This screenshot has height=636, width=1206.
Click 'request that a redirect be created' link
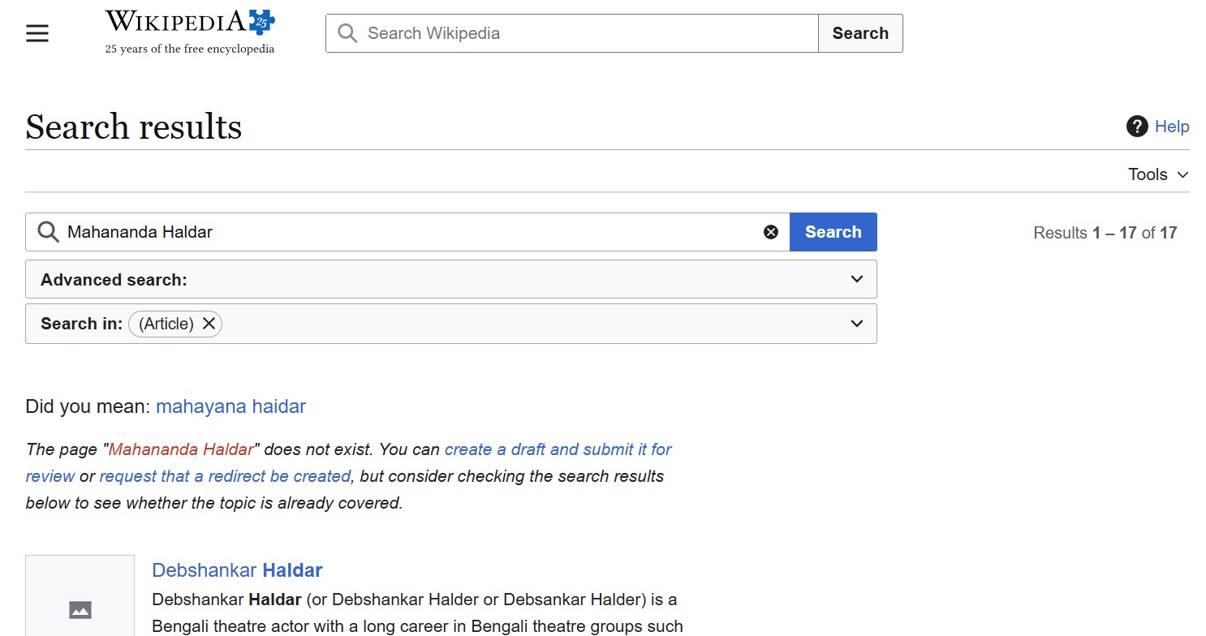225,476
